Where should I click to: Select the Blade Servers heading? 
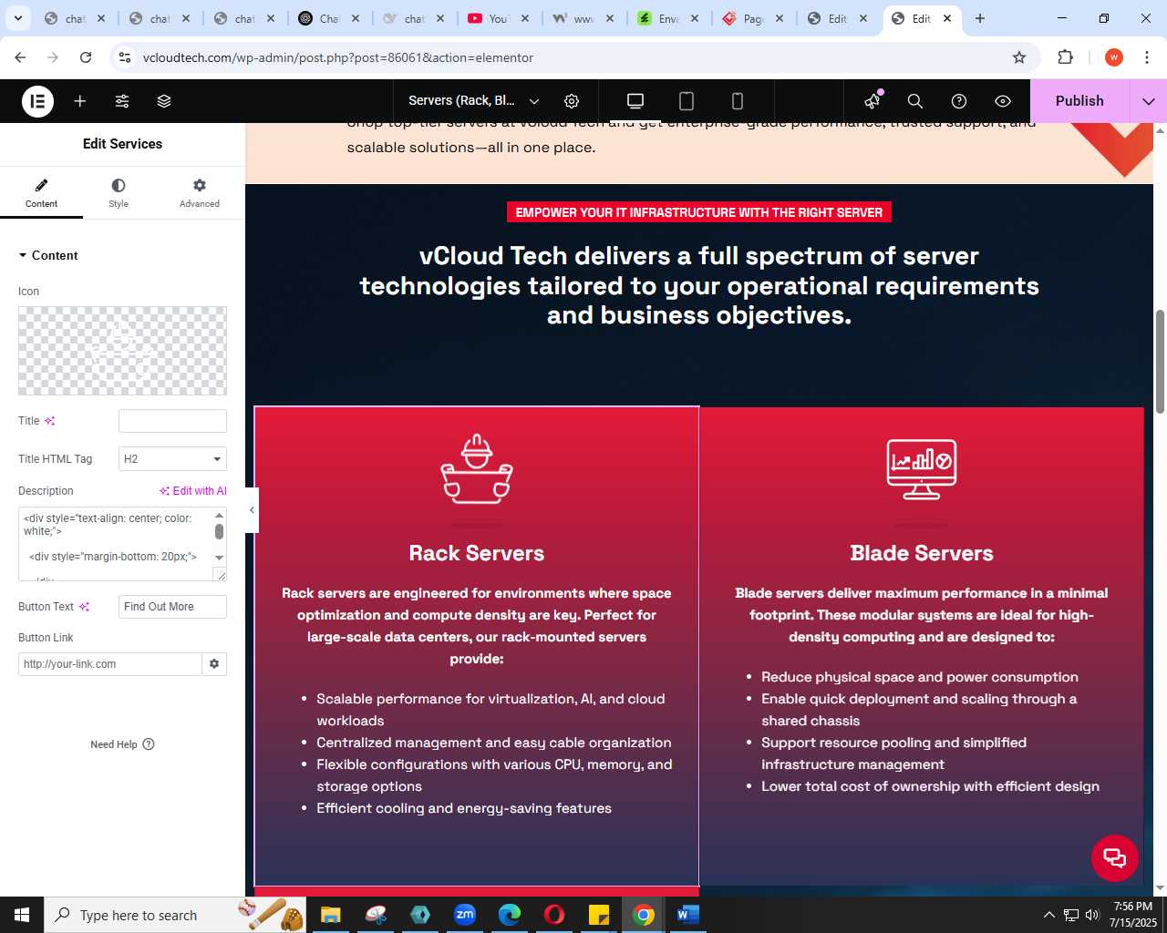pos(922,553)
